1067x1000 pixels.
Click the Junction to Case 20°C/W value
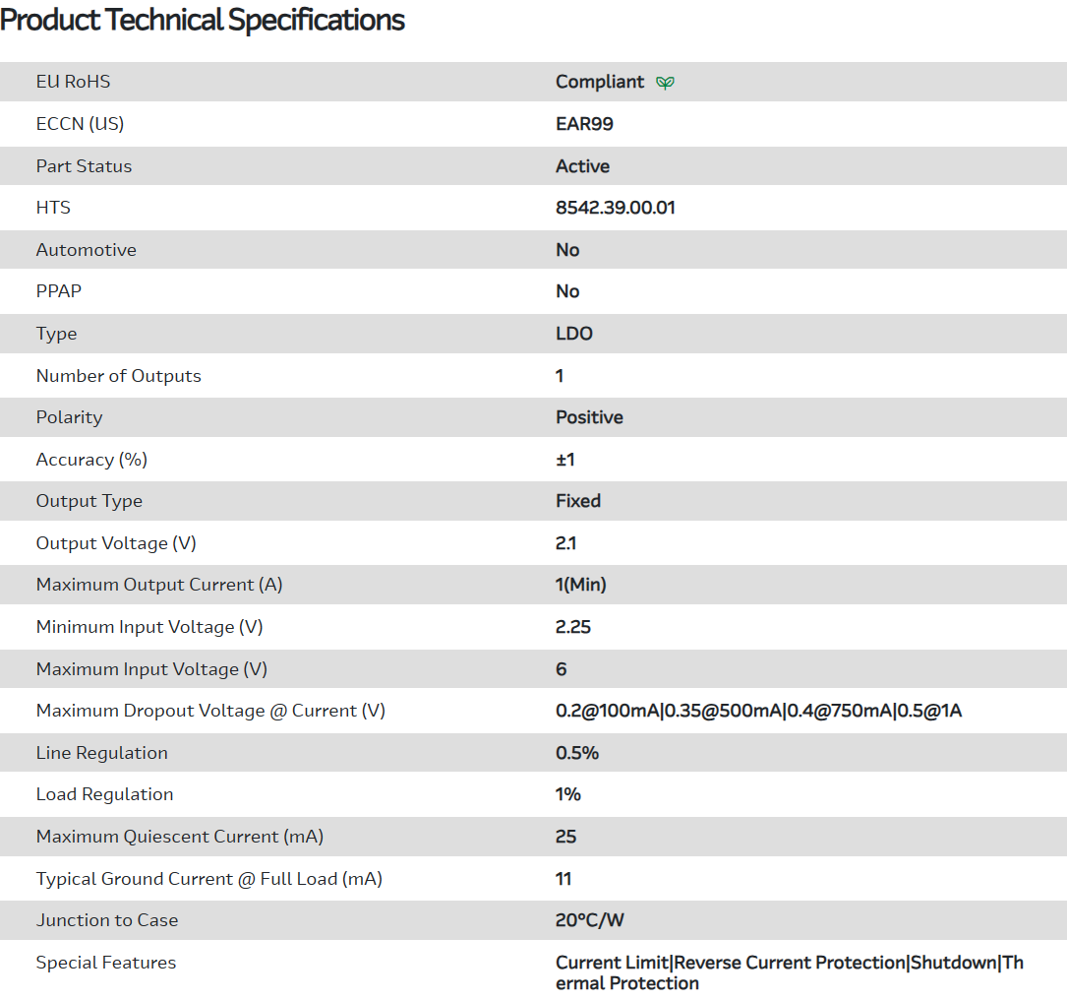point(590,920)
